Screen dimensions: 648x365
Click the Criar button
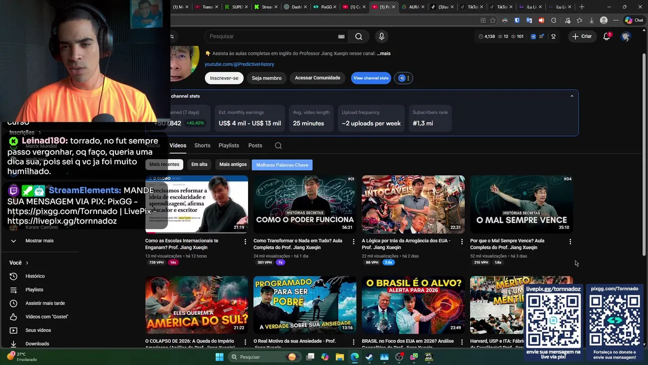pos(582,36)
